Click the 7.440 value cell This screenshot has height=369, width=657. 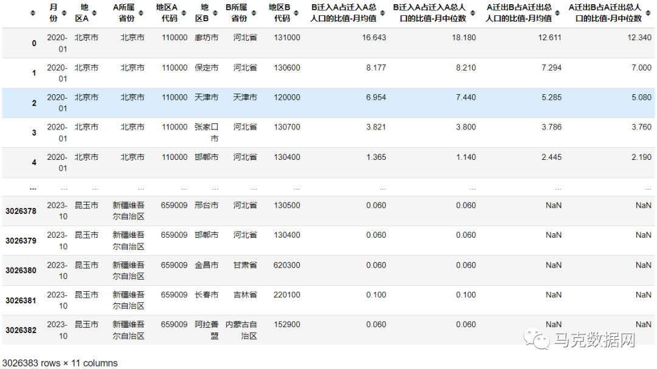466,97
